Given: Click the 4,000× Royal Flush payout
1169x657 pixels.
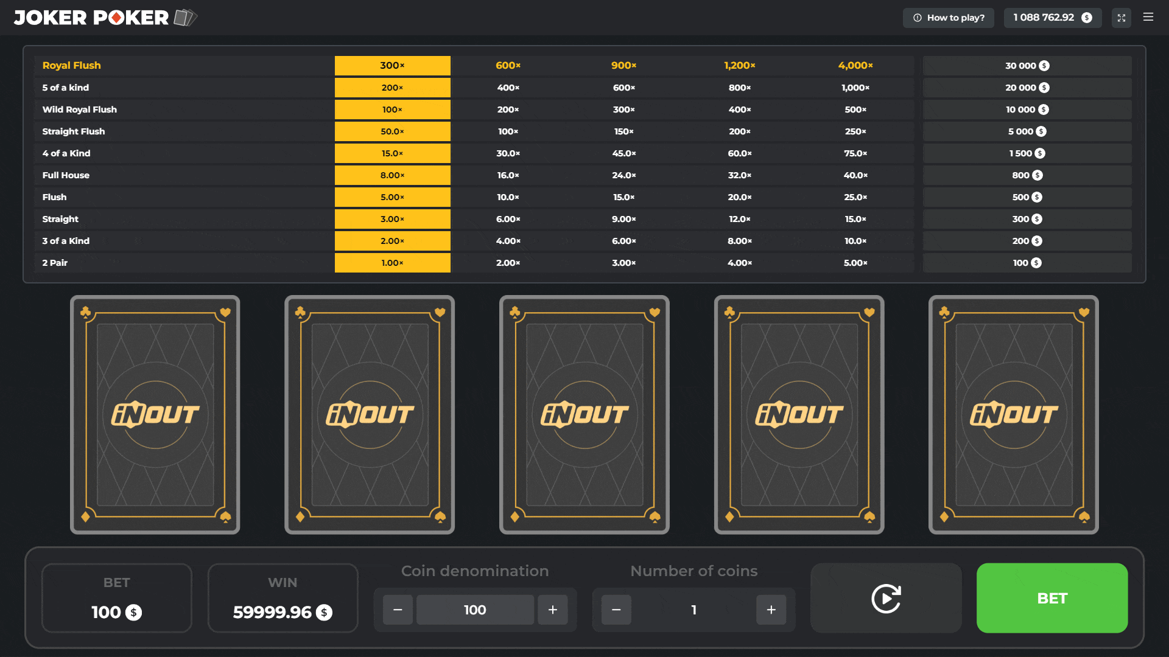Looking at the screenshot, I should [x=855, y=66].
